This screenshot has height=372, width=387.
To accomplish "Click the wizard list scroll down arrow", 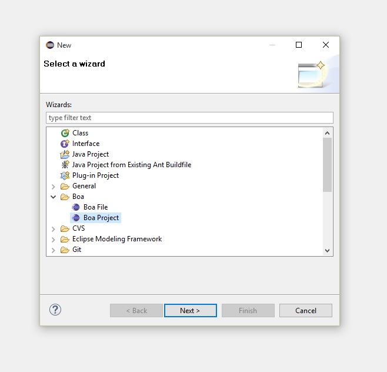I will (x=328, y=250).
